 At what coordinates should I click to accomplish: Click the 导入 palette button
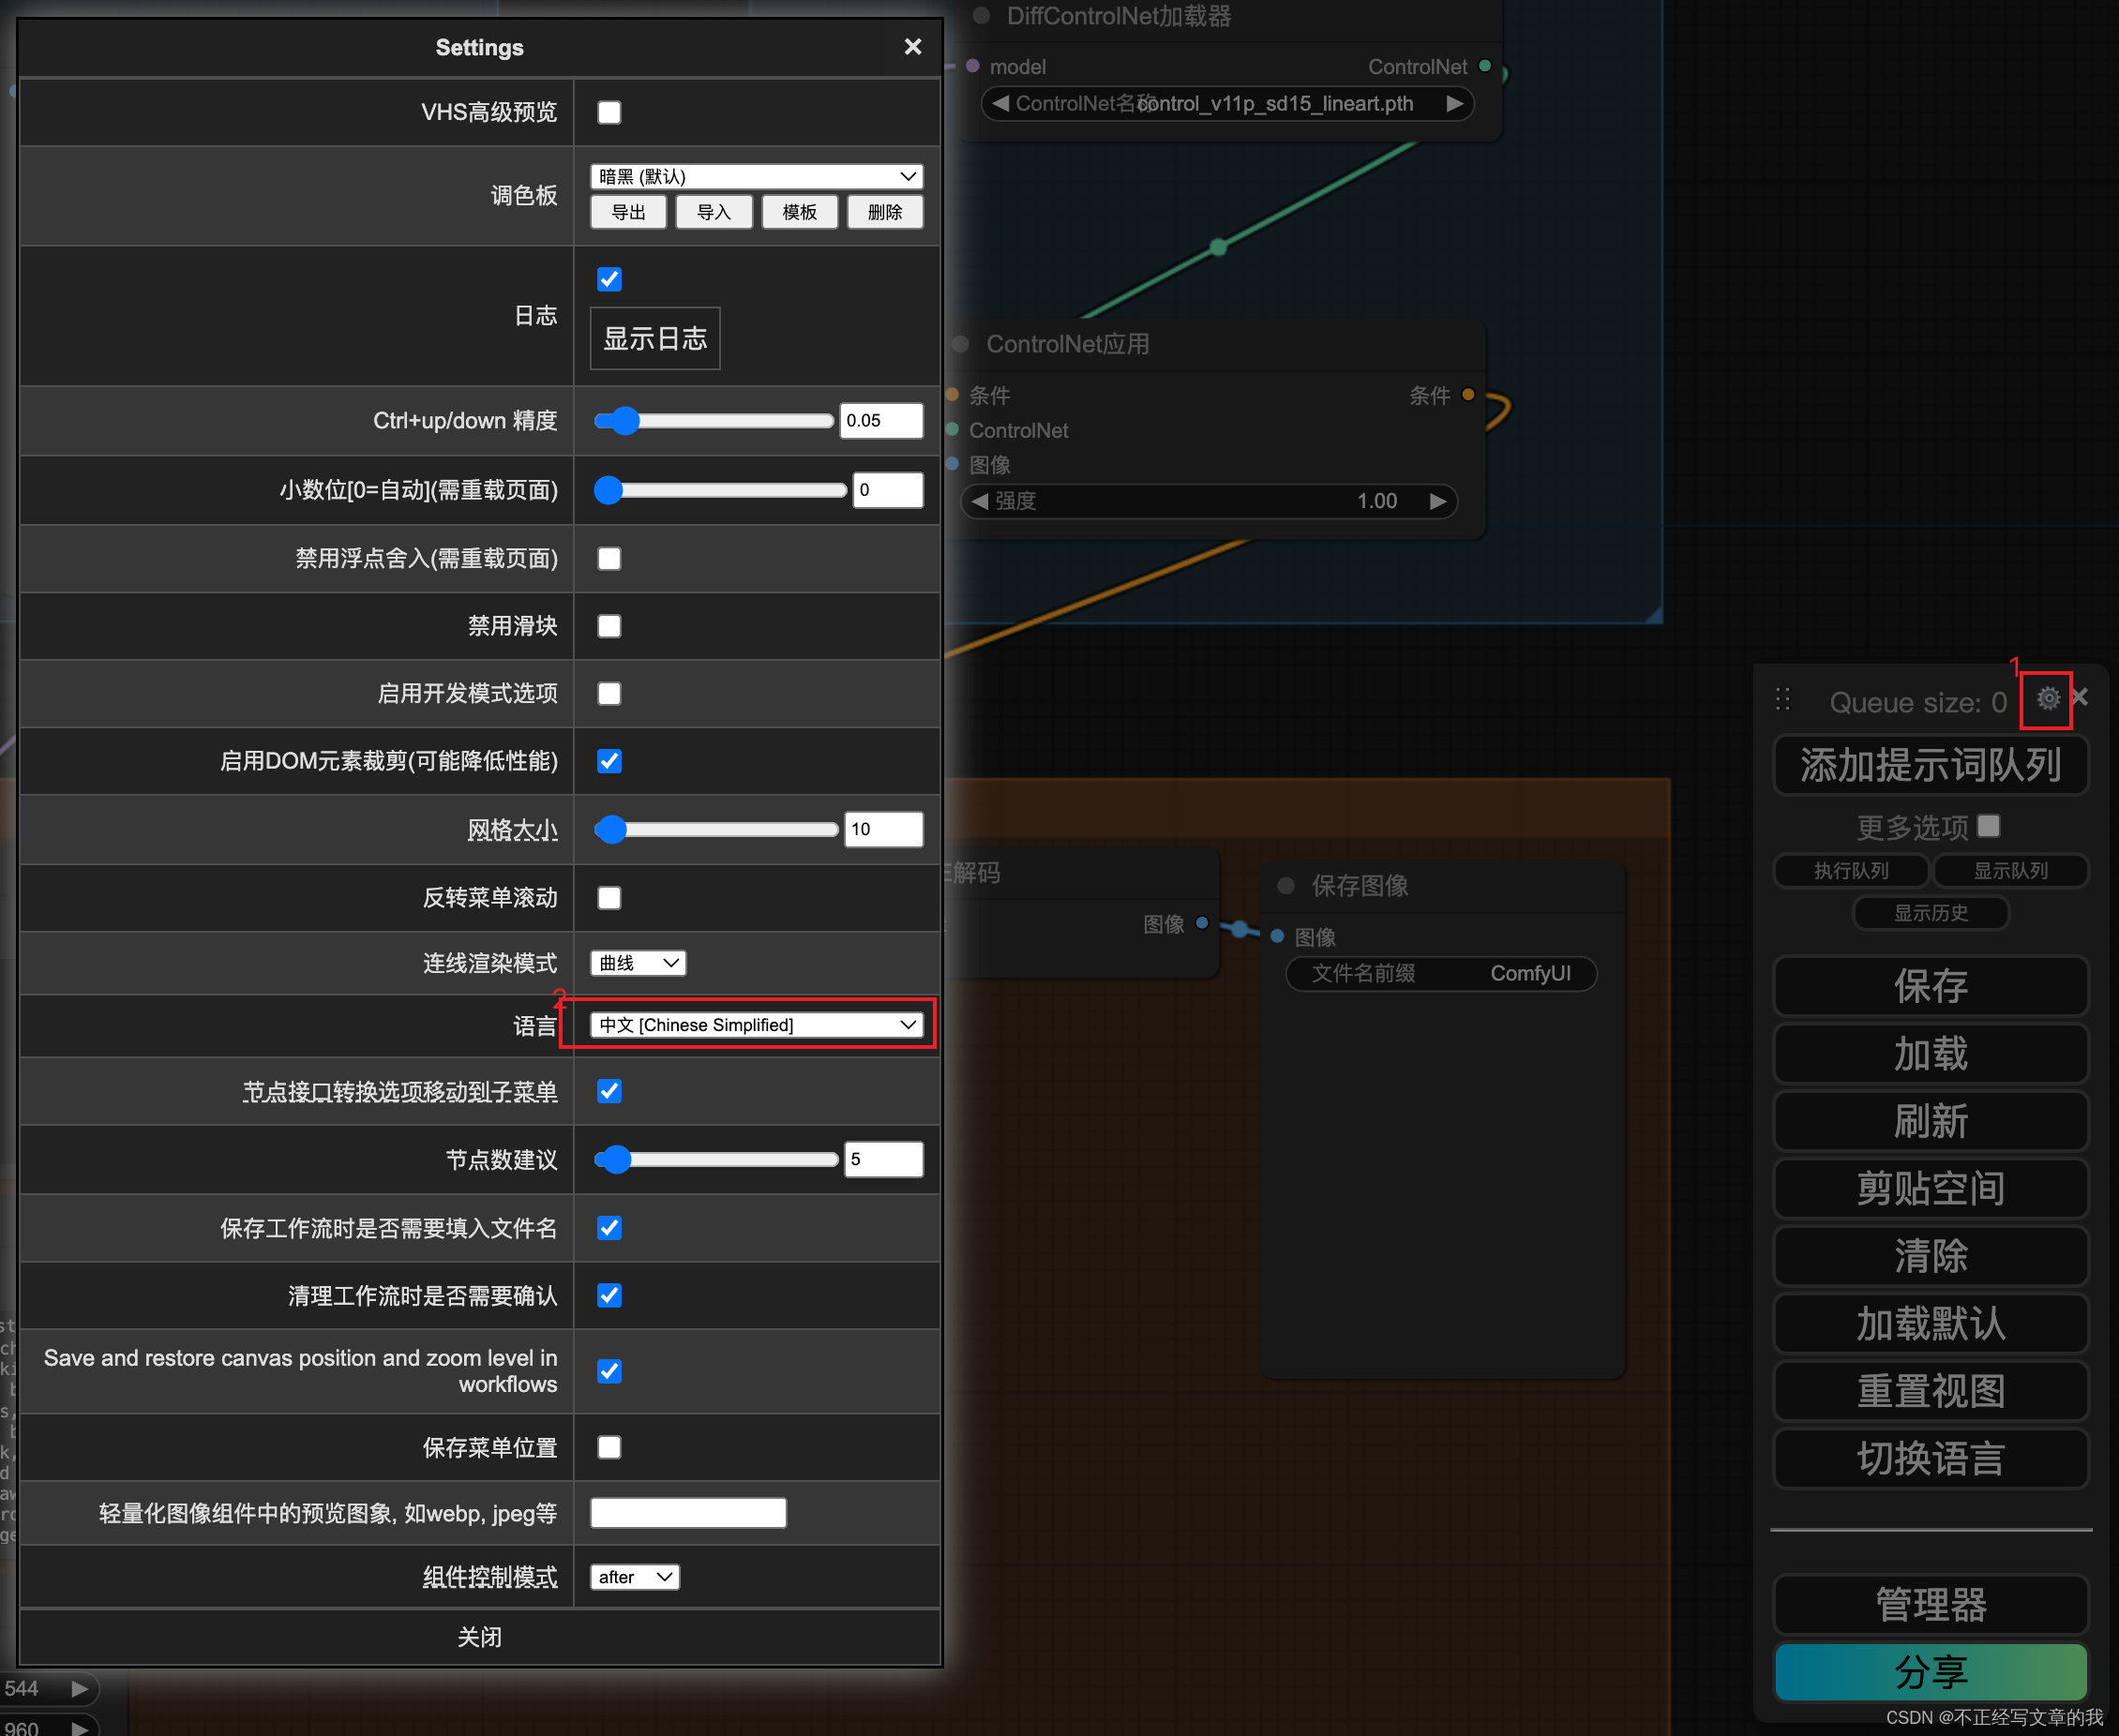click(x=714, y=212)
